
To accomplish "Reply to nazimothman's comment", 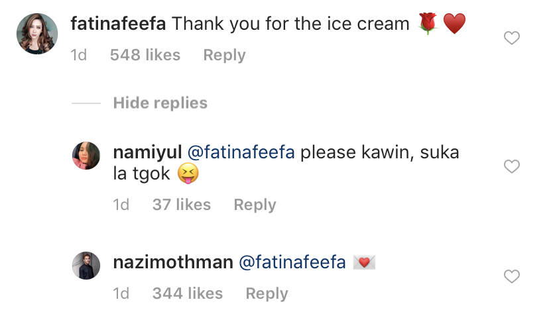I will [267, 293].
